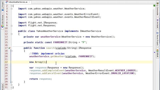This screenshot has width=160, height=90.
Task: Click the "F" string literal
Action: tap(83, 42)
